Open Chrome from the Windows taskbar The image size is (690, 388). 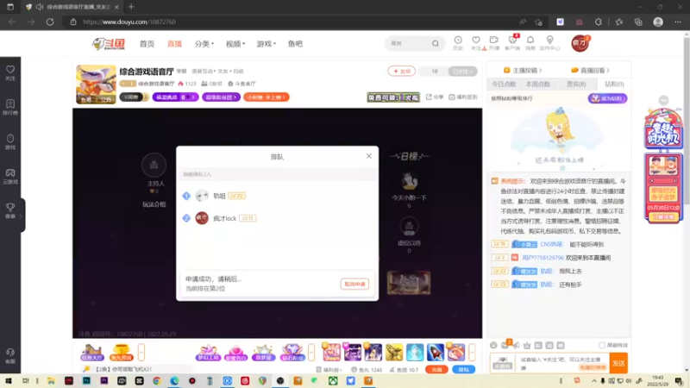157,380
